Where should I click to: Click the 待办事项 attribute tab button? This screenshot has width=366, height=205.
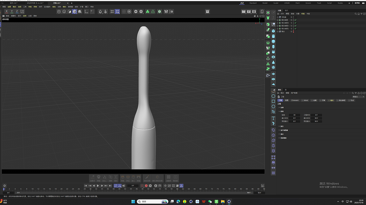coord(341,100)
